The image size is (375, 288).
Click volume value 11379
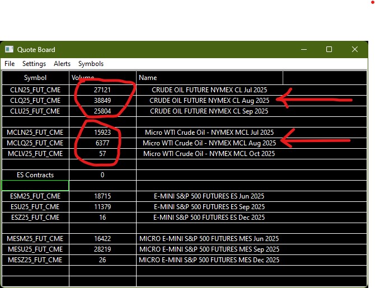102,207
